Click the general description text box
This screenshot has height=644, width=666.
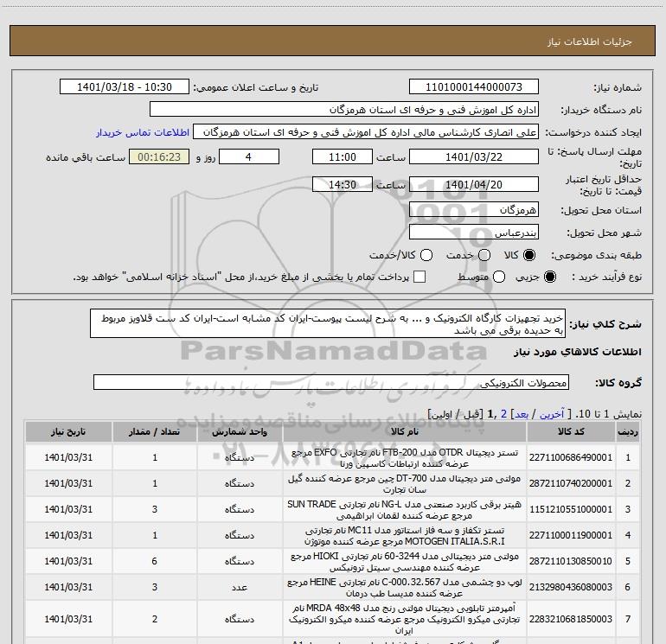coord(328,324)
